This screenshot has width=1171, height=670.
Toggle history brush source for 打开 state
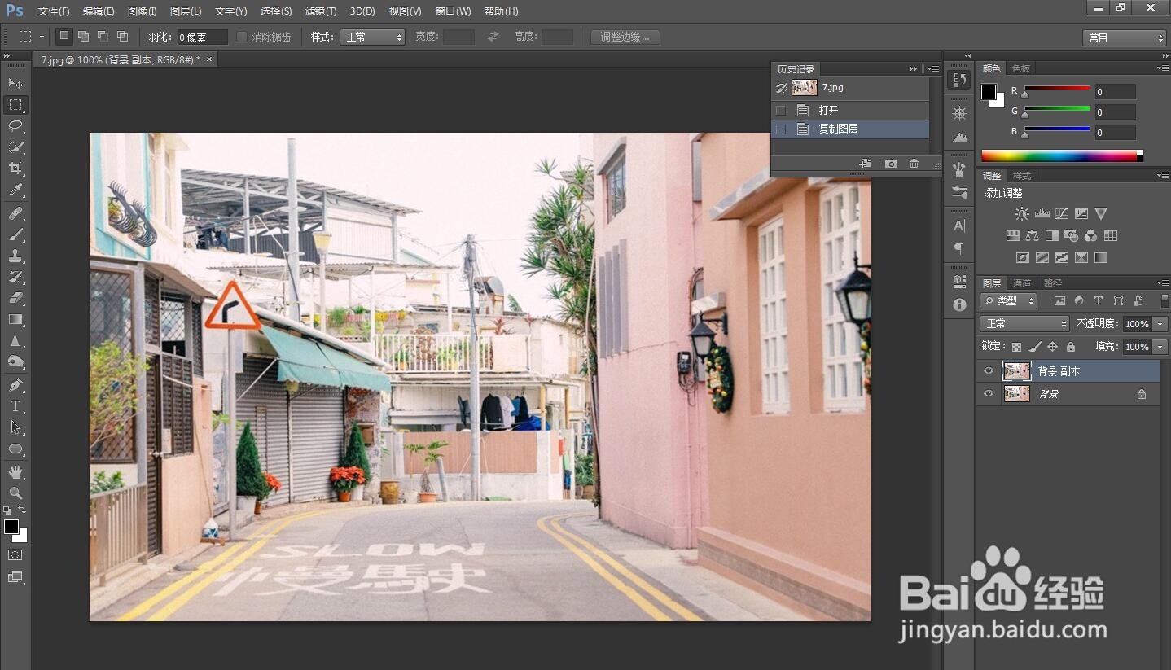781,110
